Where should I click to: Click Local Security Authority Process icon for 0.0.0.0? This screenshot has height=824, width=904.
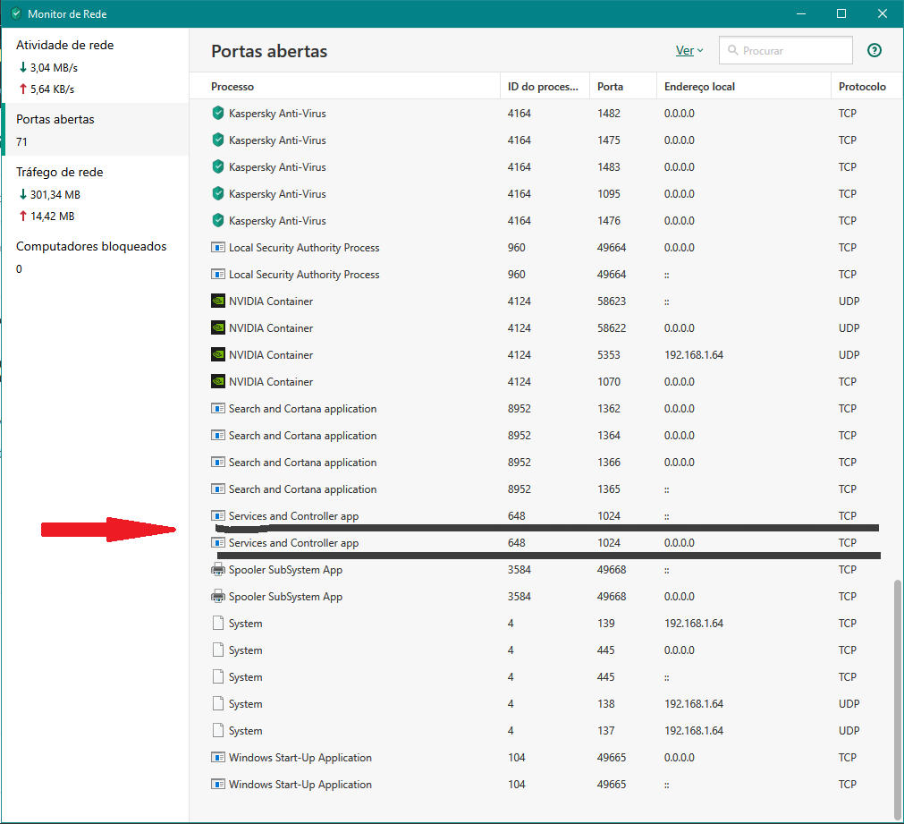(x=217, y=248)
